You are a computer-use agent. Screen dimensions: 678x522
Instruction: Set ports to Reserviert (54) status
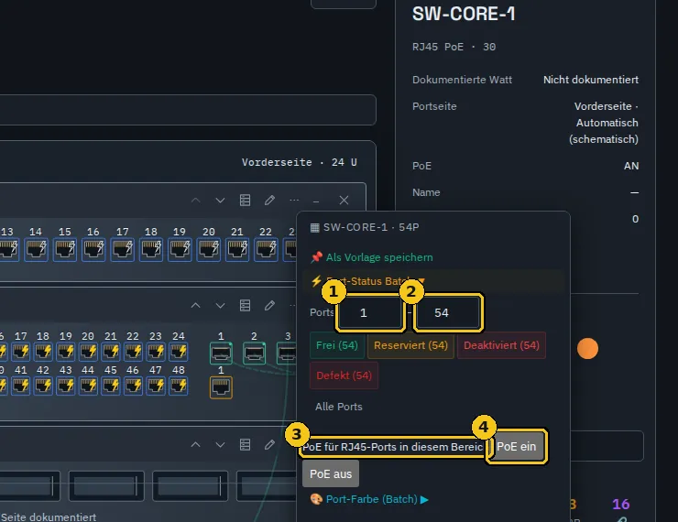tap(410, 345)
